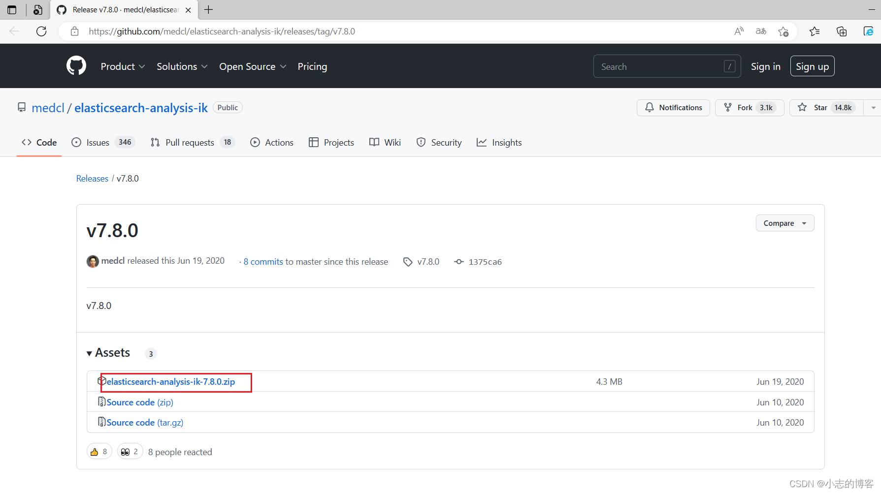Click the Security shield icon

point(421,142)
